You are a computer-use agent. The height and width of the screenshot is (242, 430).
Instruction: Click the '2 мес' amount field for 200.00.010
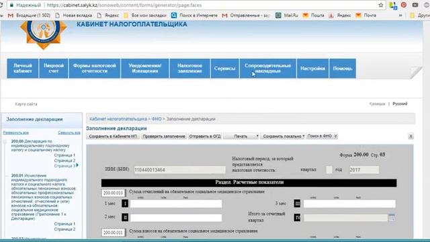click(x=176, y=218)
